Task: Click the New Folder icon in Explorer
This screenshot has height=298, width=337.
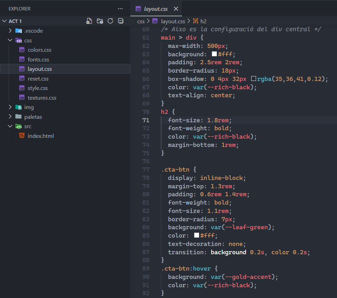Action: [100, 21]
